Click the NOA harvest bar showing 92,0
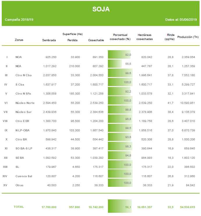Image resolution: width=201 pixels, height=216 pixels. pos(120,55)
